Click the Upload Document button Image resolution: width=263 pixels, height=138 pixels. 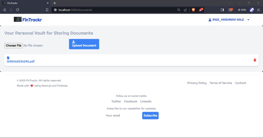point(84,44)
